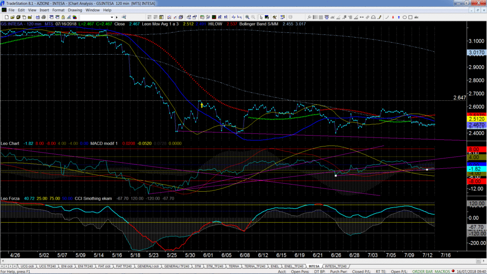
Task: Open a file with the folder icon
Action: click(12, 17)
